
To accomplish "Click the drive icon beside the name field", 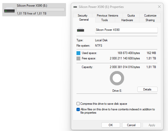I will coord(81,30).
